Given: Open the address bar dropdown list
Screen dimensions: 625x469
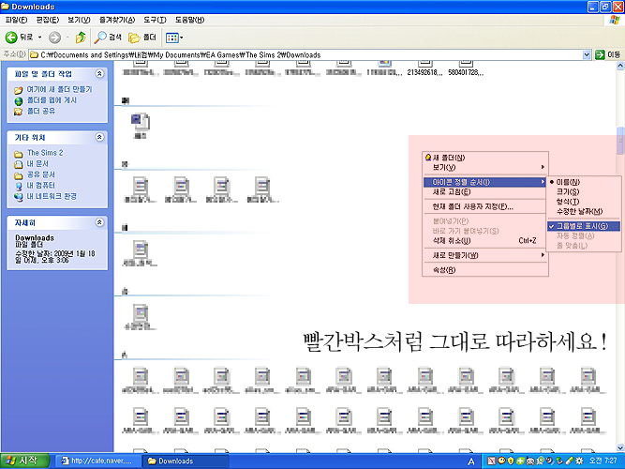Looking at the screenshot, I should click(x=587, y=55).
